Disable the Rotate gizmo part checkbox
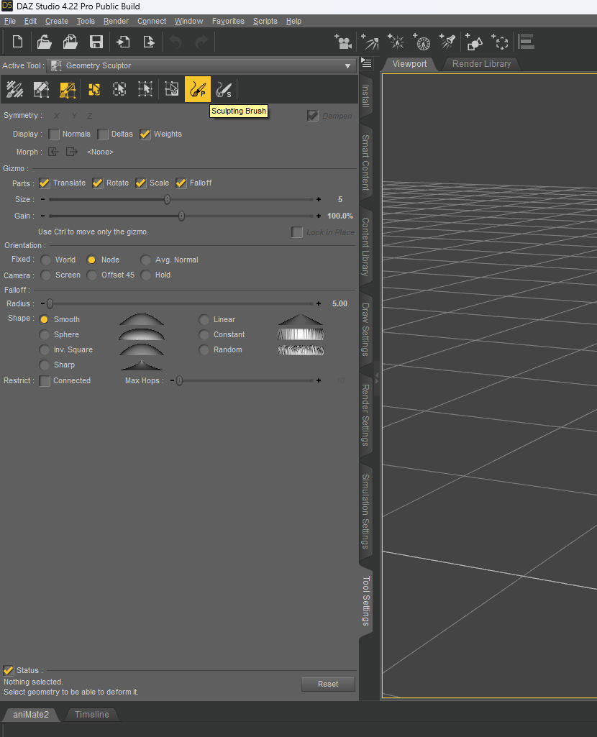 pyautogui.click(x=98, y=183)
